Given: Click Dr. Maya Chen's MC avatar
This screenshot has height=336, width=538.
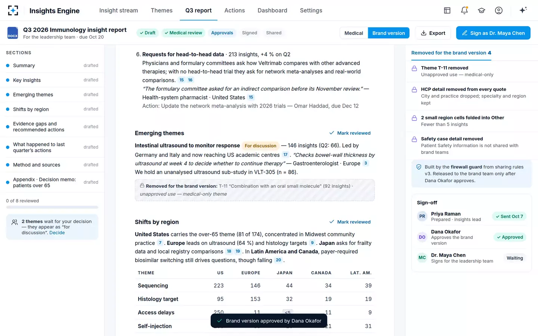Looking at the screenshot, I should pyautogui.click(x=422, y=258).
